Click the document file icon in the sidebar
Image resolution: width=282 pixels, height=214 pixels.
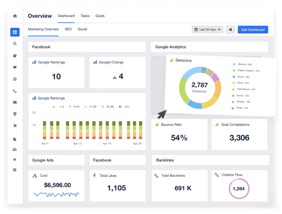(15, 139)
